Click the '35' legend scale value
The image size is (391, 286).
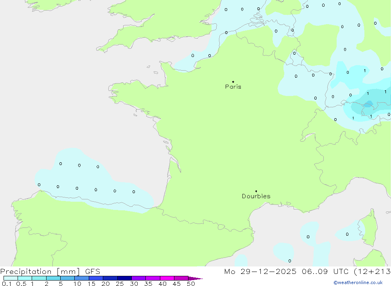click(x=148, y=284)
